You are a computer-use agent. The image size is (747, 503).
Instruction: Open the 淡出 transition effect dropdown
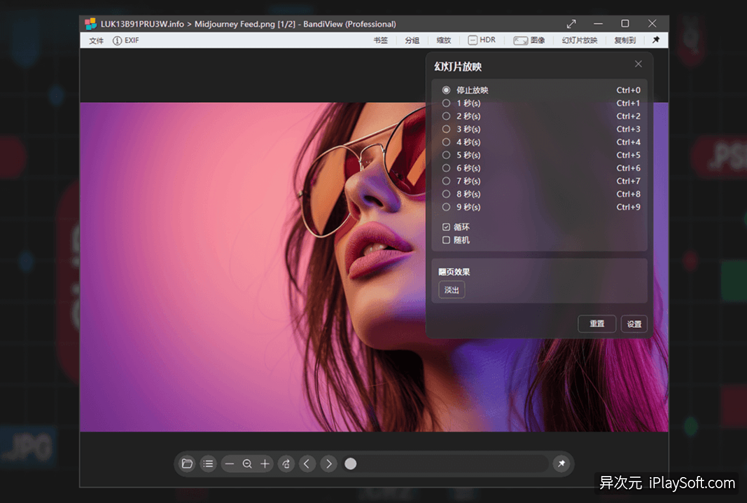pyautogui.click(x=451, y=290)
